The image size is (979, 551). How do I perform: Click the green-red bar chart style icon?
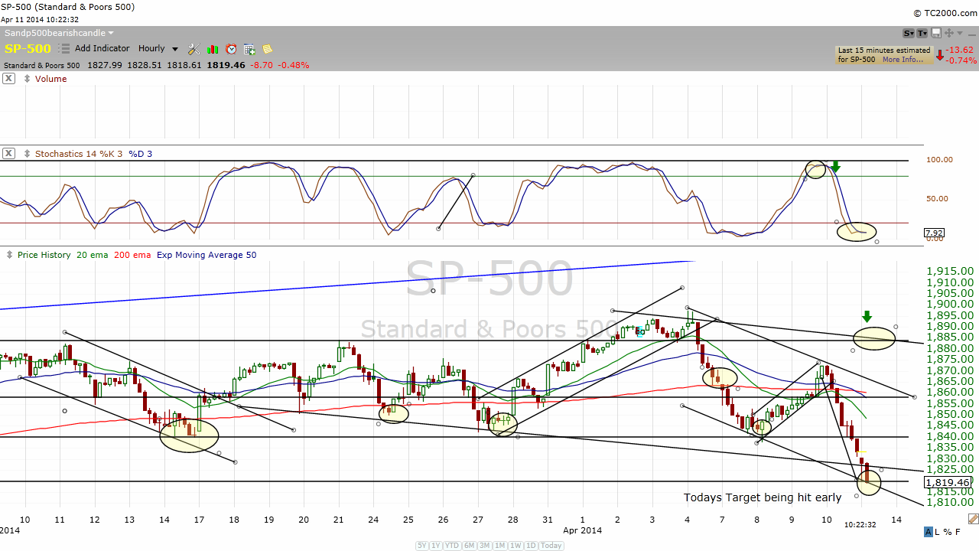click(213, 49)
